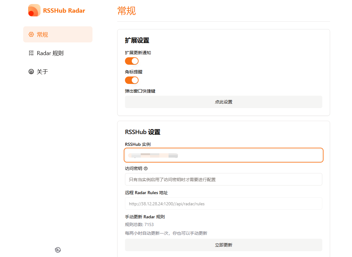Image resolution: width=352 pixels, height=257 pixels.
Task: Click the smiley icon beside 关于
Action: [x=31, y=72]
